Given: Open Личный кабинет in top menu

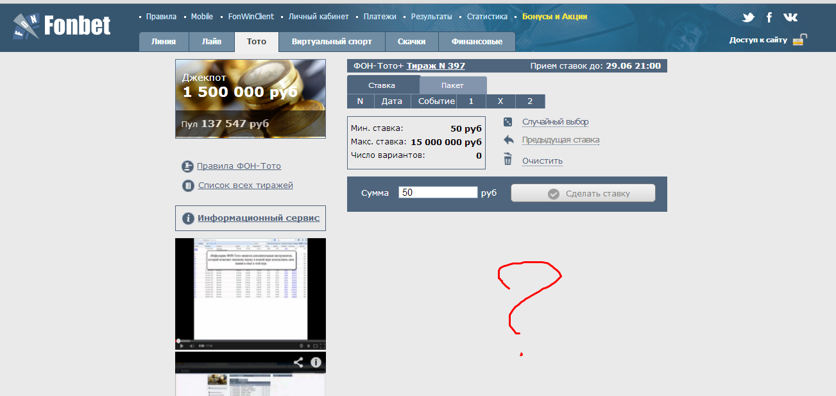Looking at the screenshot, I should click(x=319, y=17).
